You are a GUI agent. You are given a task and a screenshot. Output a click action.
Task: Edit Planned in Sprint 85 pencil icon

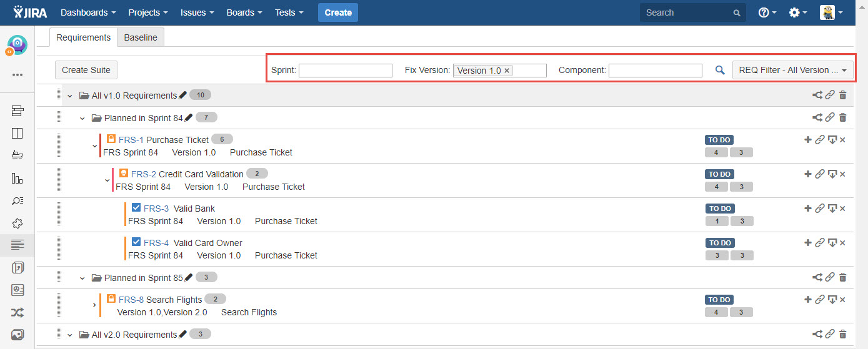point(189,277)
